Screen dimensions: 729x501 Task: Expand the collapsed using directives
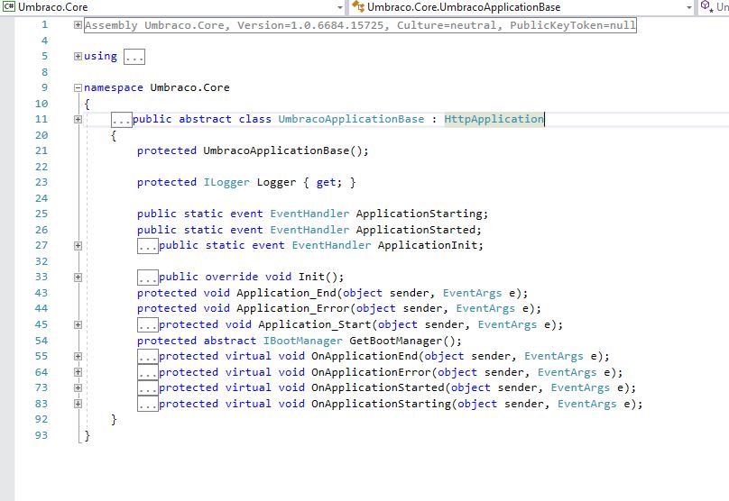click(x=78, y=56)
